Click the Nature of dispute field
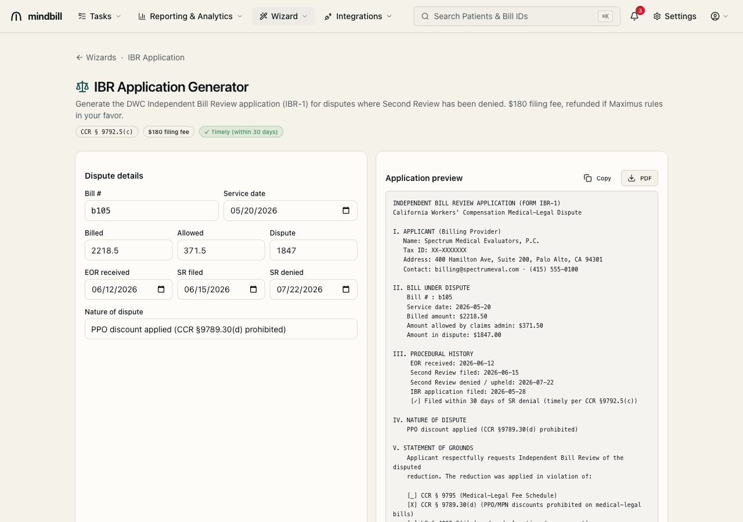The image size is (743, 522). [x=221, y=329]
